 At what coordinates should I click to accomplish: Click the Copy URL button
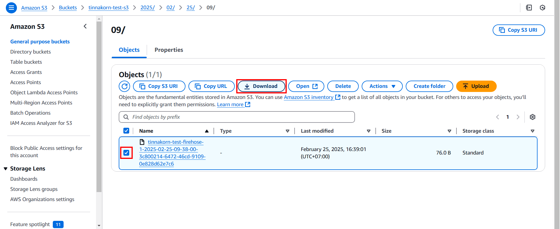coord(211,86)
